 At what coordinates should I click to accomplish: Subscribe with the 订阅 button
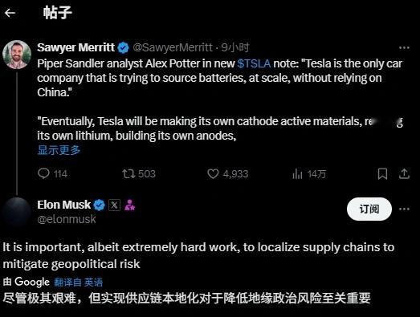pyautogui.click(x=369, y=209)
